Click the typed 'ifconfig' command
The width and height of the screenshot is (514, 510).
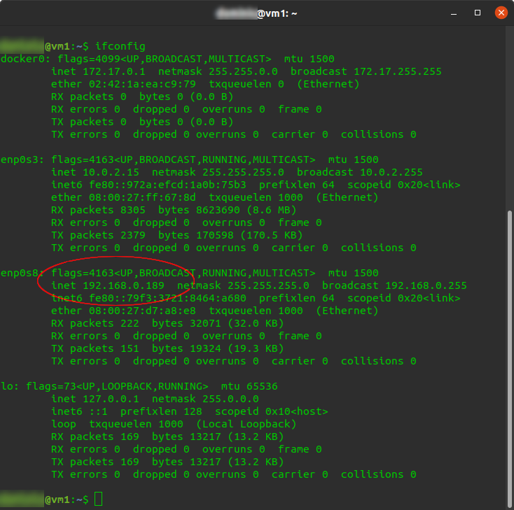click(120, 46)
